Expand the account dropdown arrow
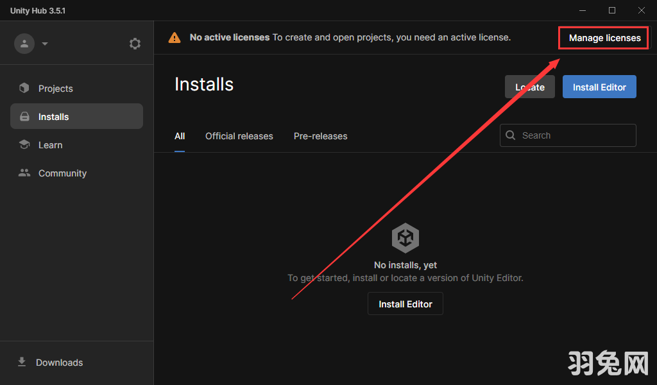This screenshot has width=657, height=385. [x=45, y=44]
